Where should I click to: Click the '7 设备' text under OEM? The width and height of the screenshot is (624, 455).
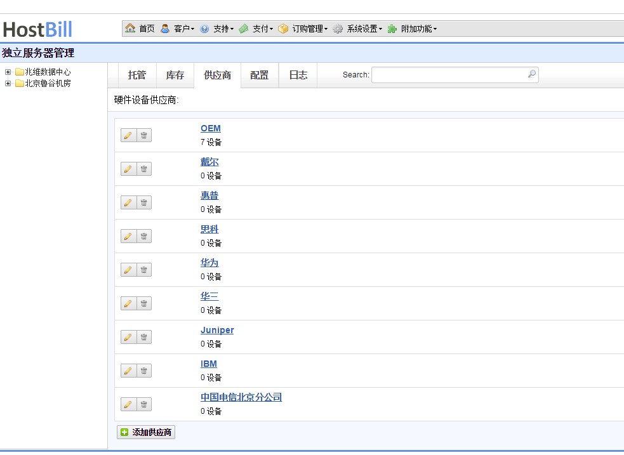point(211,142)
